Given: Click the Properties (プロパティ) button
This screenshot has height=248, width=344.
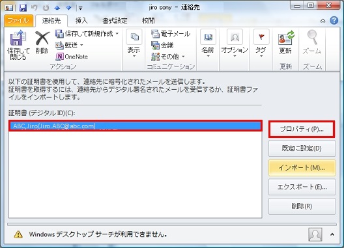Looking at the screenshot, I should [x=302, y=129].
